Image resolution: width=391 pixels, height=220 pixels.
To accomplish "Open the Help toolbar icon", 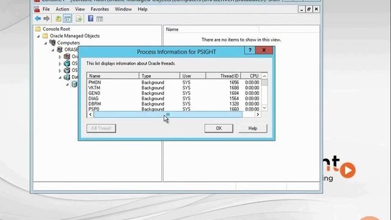I will [x=90, y=18].
